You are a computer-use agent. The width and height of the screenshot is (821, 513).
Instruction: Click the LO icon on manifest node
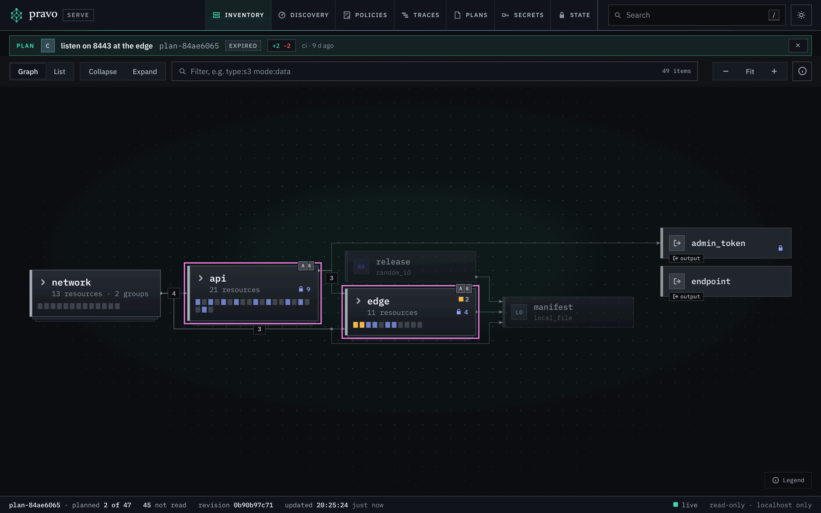click(519, 312)
